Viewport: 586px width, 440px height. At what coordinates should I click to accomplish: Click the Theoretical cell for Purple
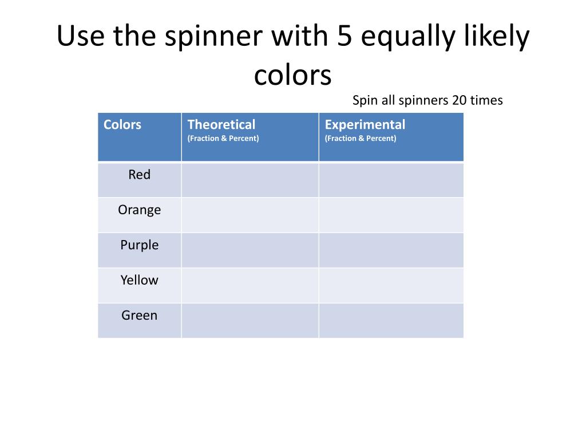coord(250,250)
